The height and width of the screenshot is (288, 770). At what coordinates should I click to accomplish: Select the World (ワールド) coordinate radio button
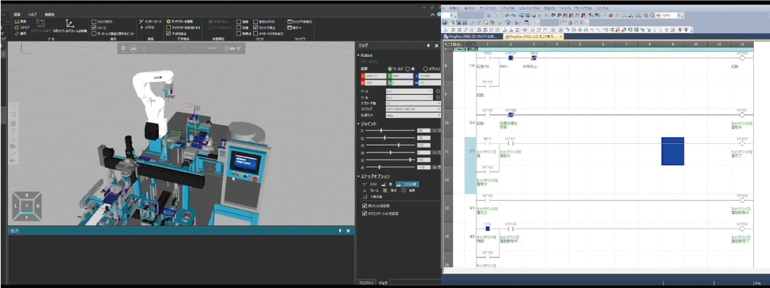[x=390, y=68]
